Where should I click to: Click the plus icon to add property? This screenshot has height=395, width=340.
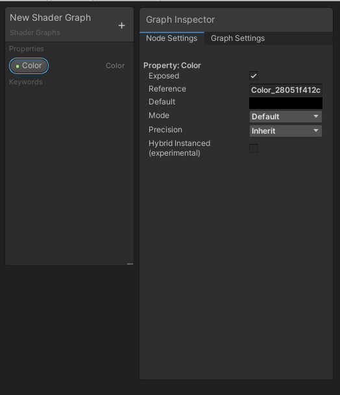pos(121,25)
